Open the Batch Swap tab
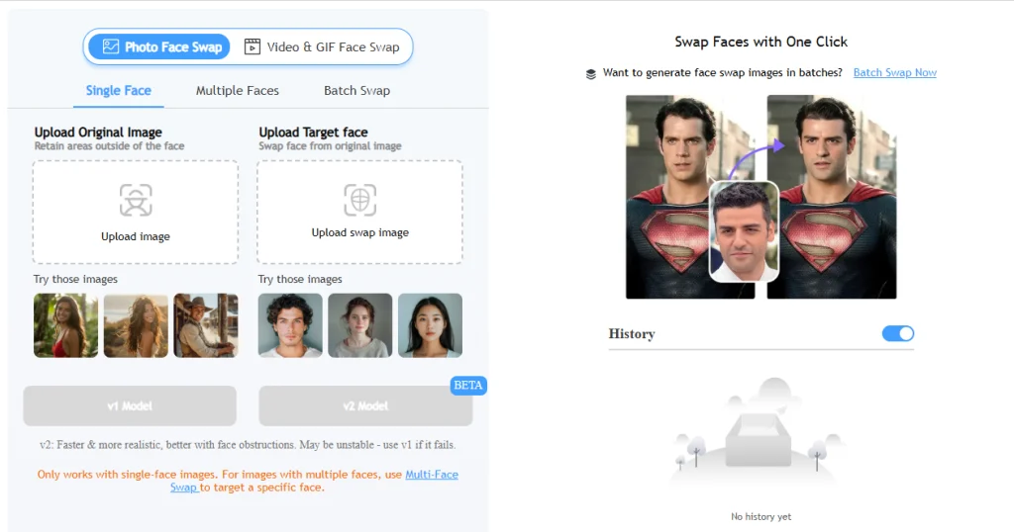 pyautogui.click(x=356, y=90)
